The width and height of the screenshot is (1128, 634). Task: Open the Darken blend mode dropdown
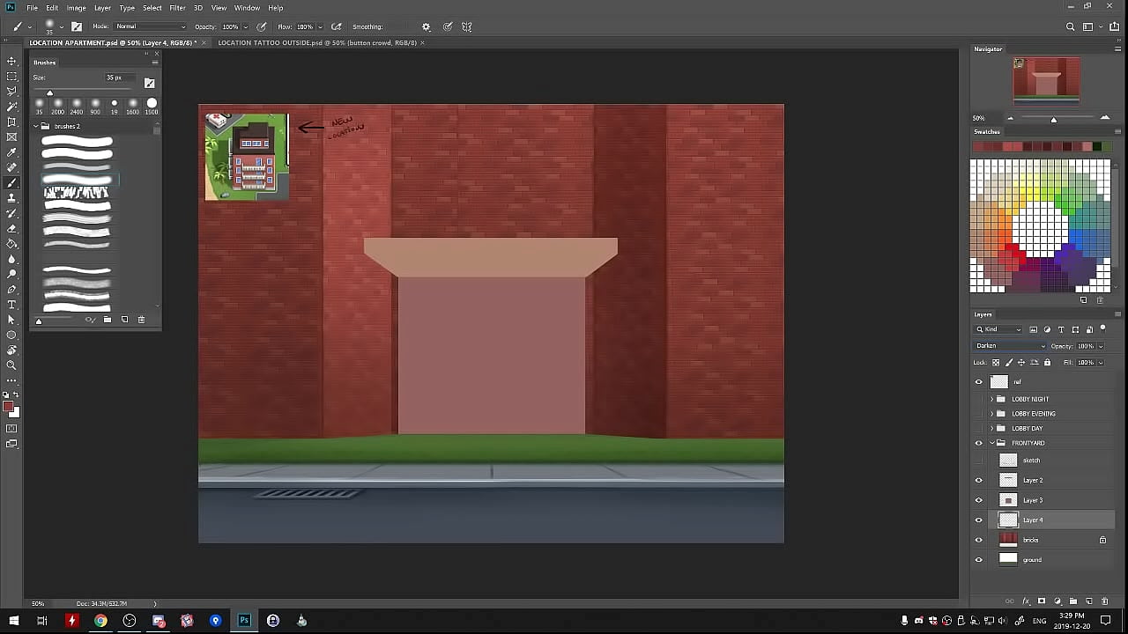(x=1010, y=346)
